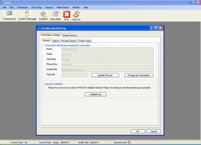
Task: Confirm settings with OK button
Action: 138,131
